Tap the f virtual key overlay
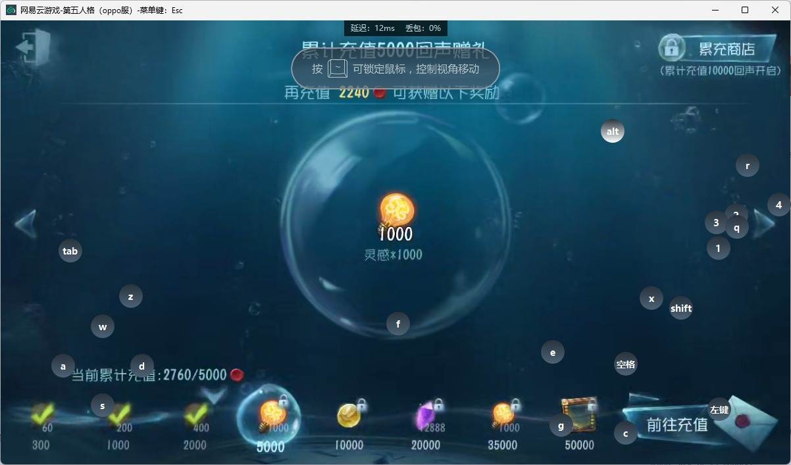The width and height of the screenshot is (791, 465). pyautogui.click(x=398, y=324)
